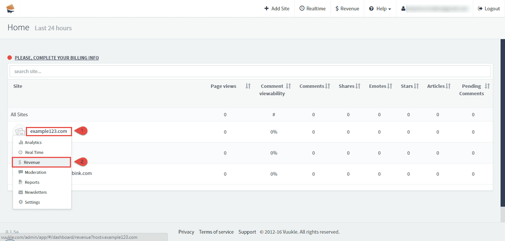
Task: Select Moderation in the site menu
Action: coord(35,172)
